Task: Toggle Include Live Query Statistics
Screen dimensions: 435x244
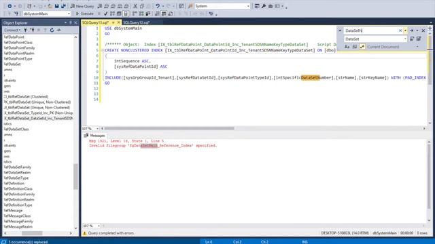Action: tap(141, 14)
